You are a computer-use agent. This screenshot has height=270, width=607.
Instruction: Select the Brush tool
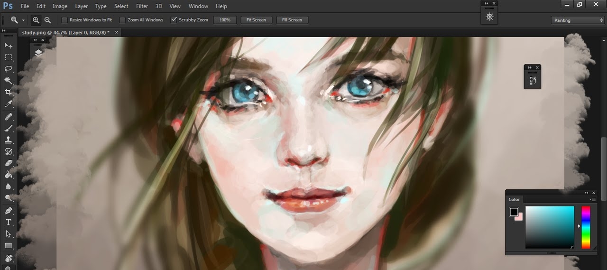click(x=9, y=129)
